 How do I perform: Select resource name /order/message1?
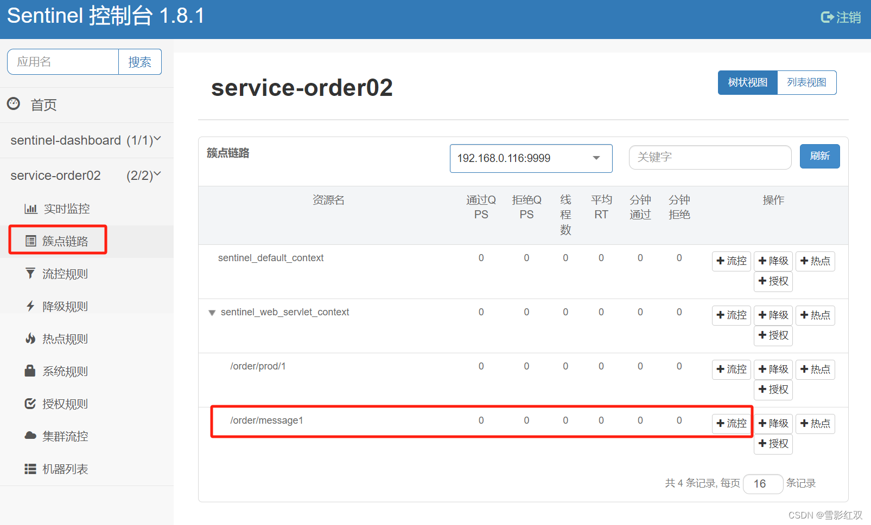pos(266,420)
